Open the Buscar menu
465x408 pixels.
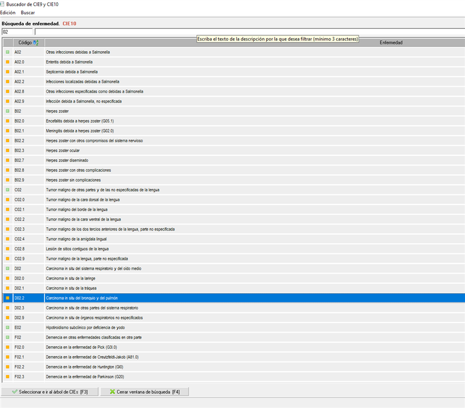28,12
